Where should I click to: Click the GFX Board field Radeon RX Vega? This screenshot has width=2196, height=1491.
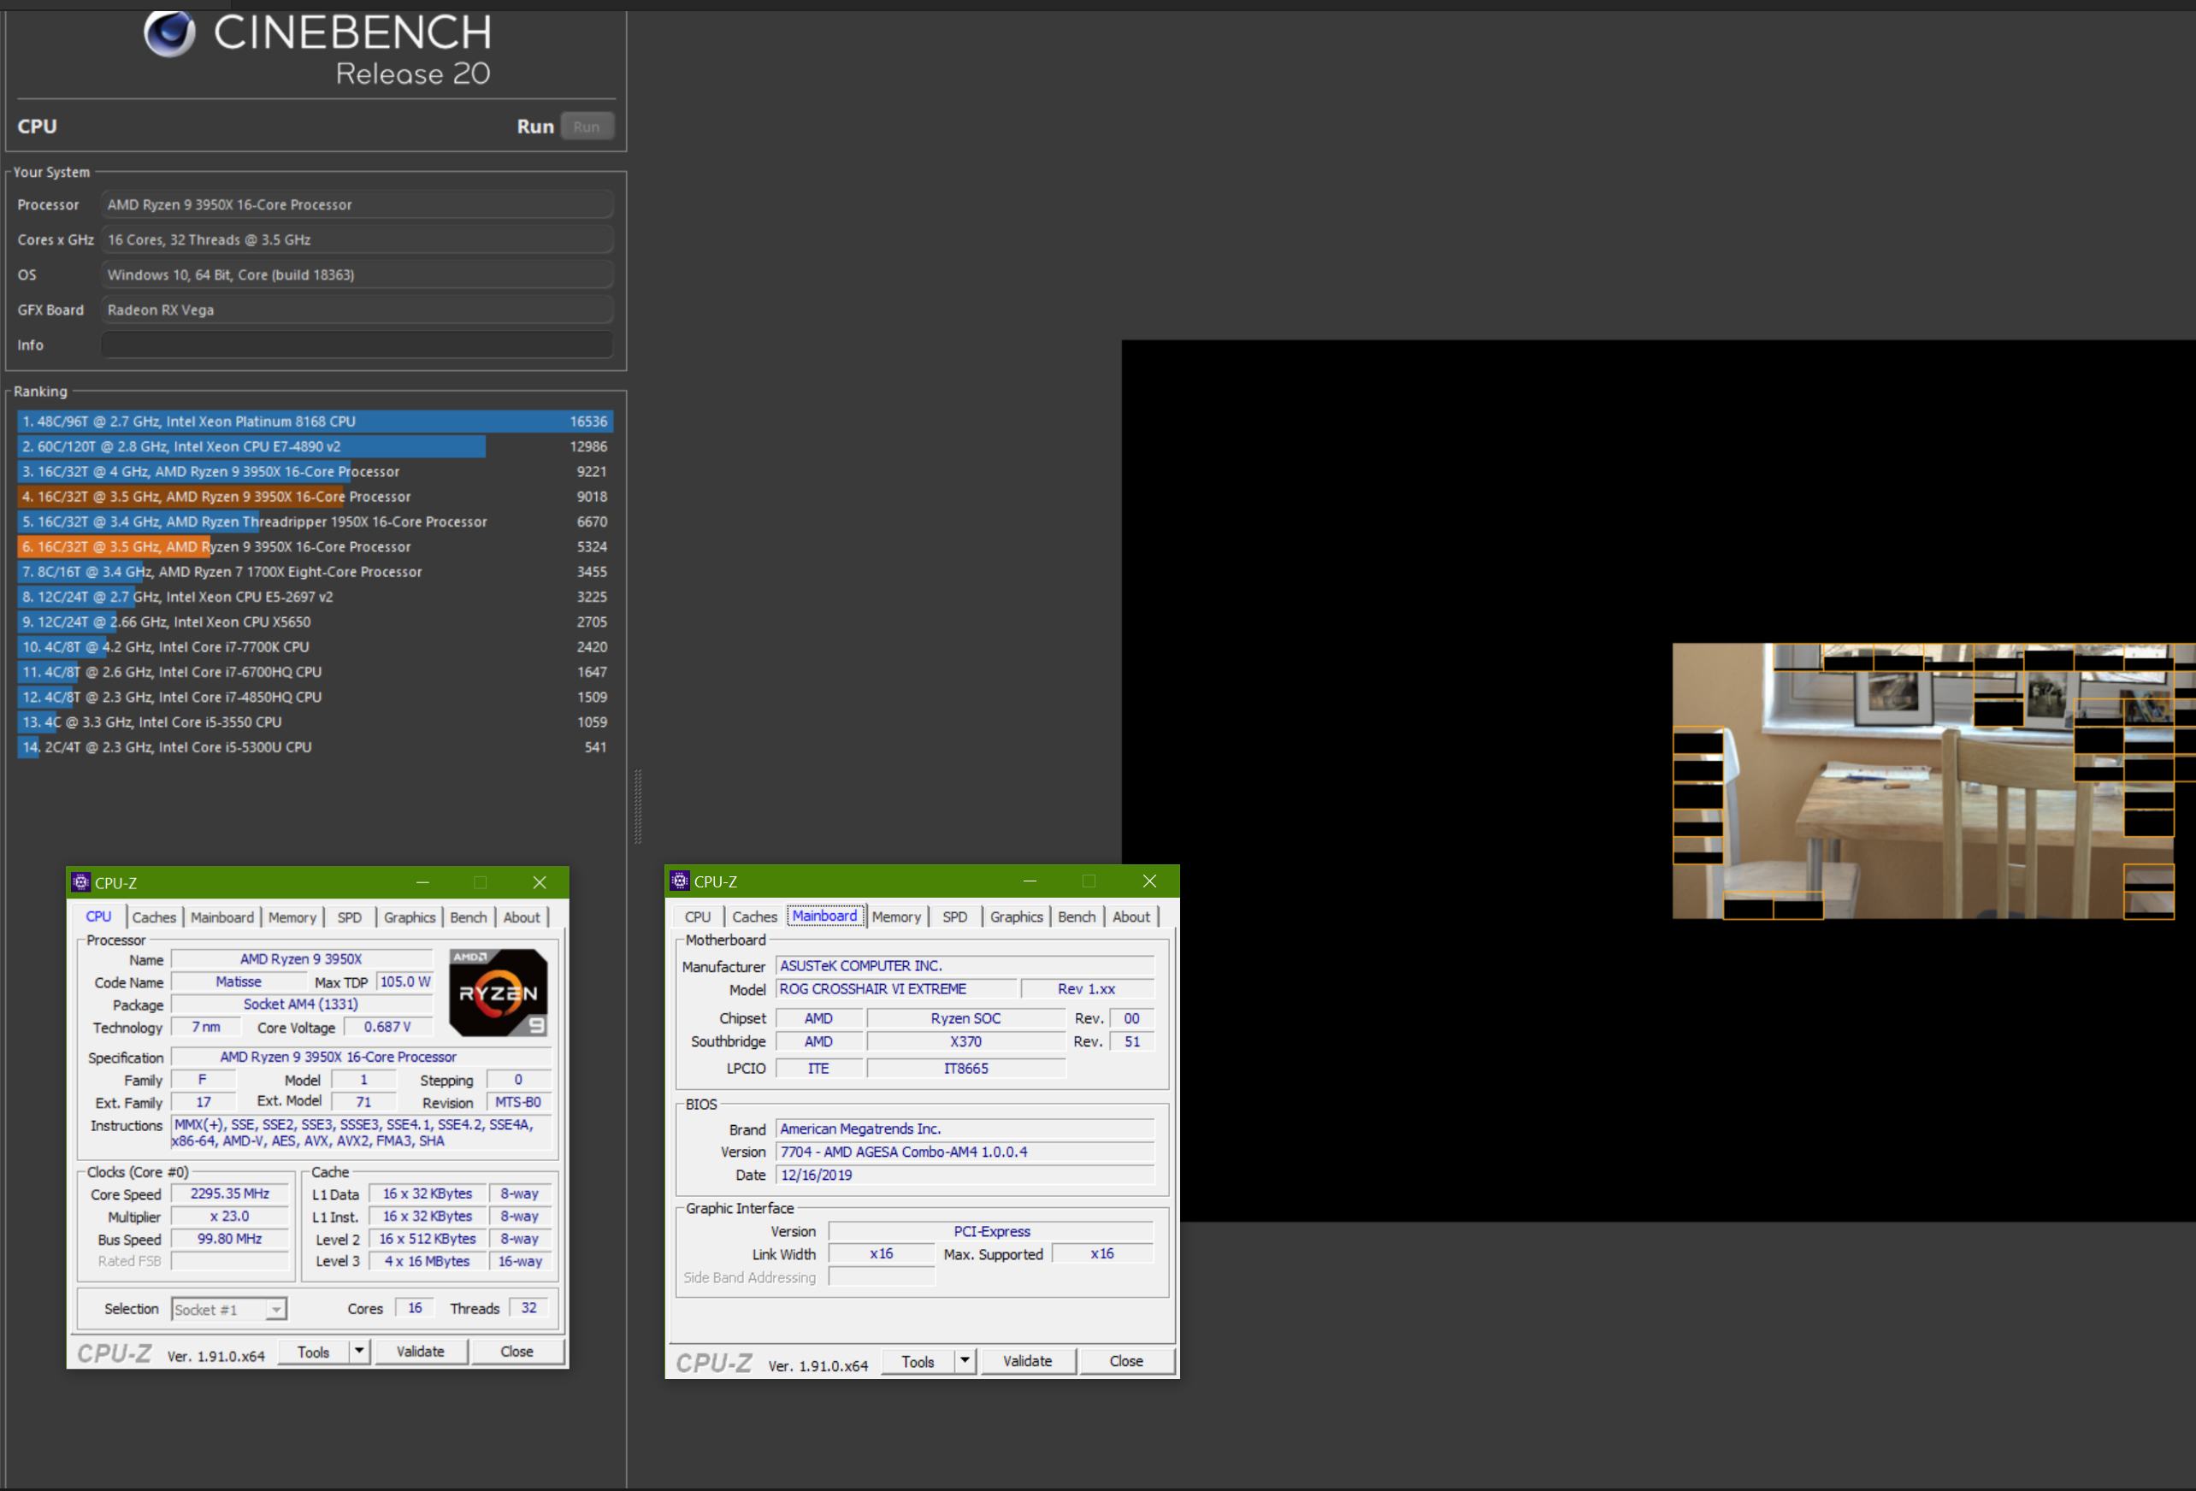(357, 310)
